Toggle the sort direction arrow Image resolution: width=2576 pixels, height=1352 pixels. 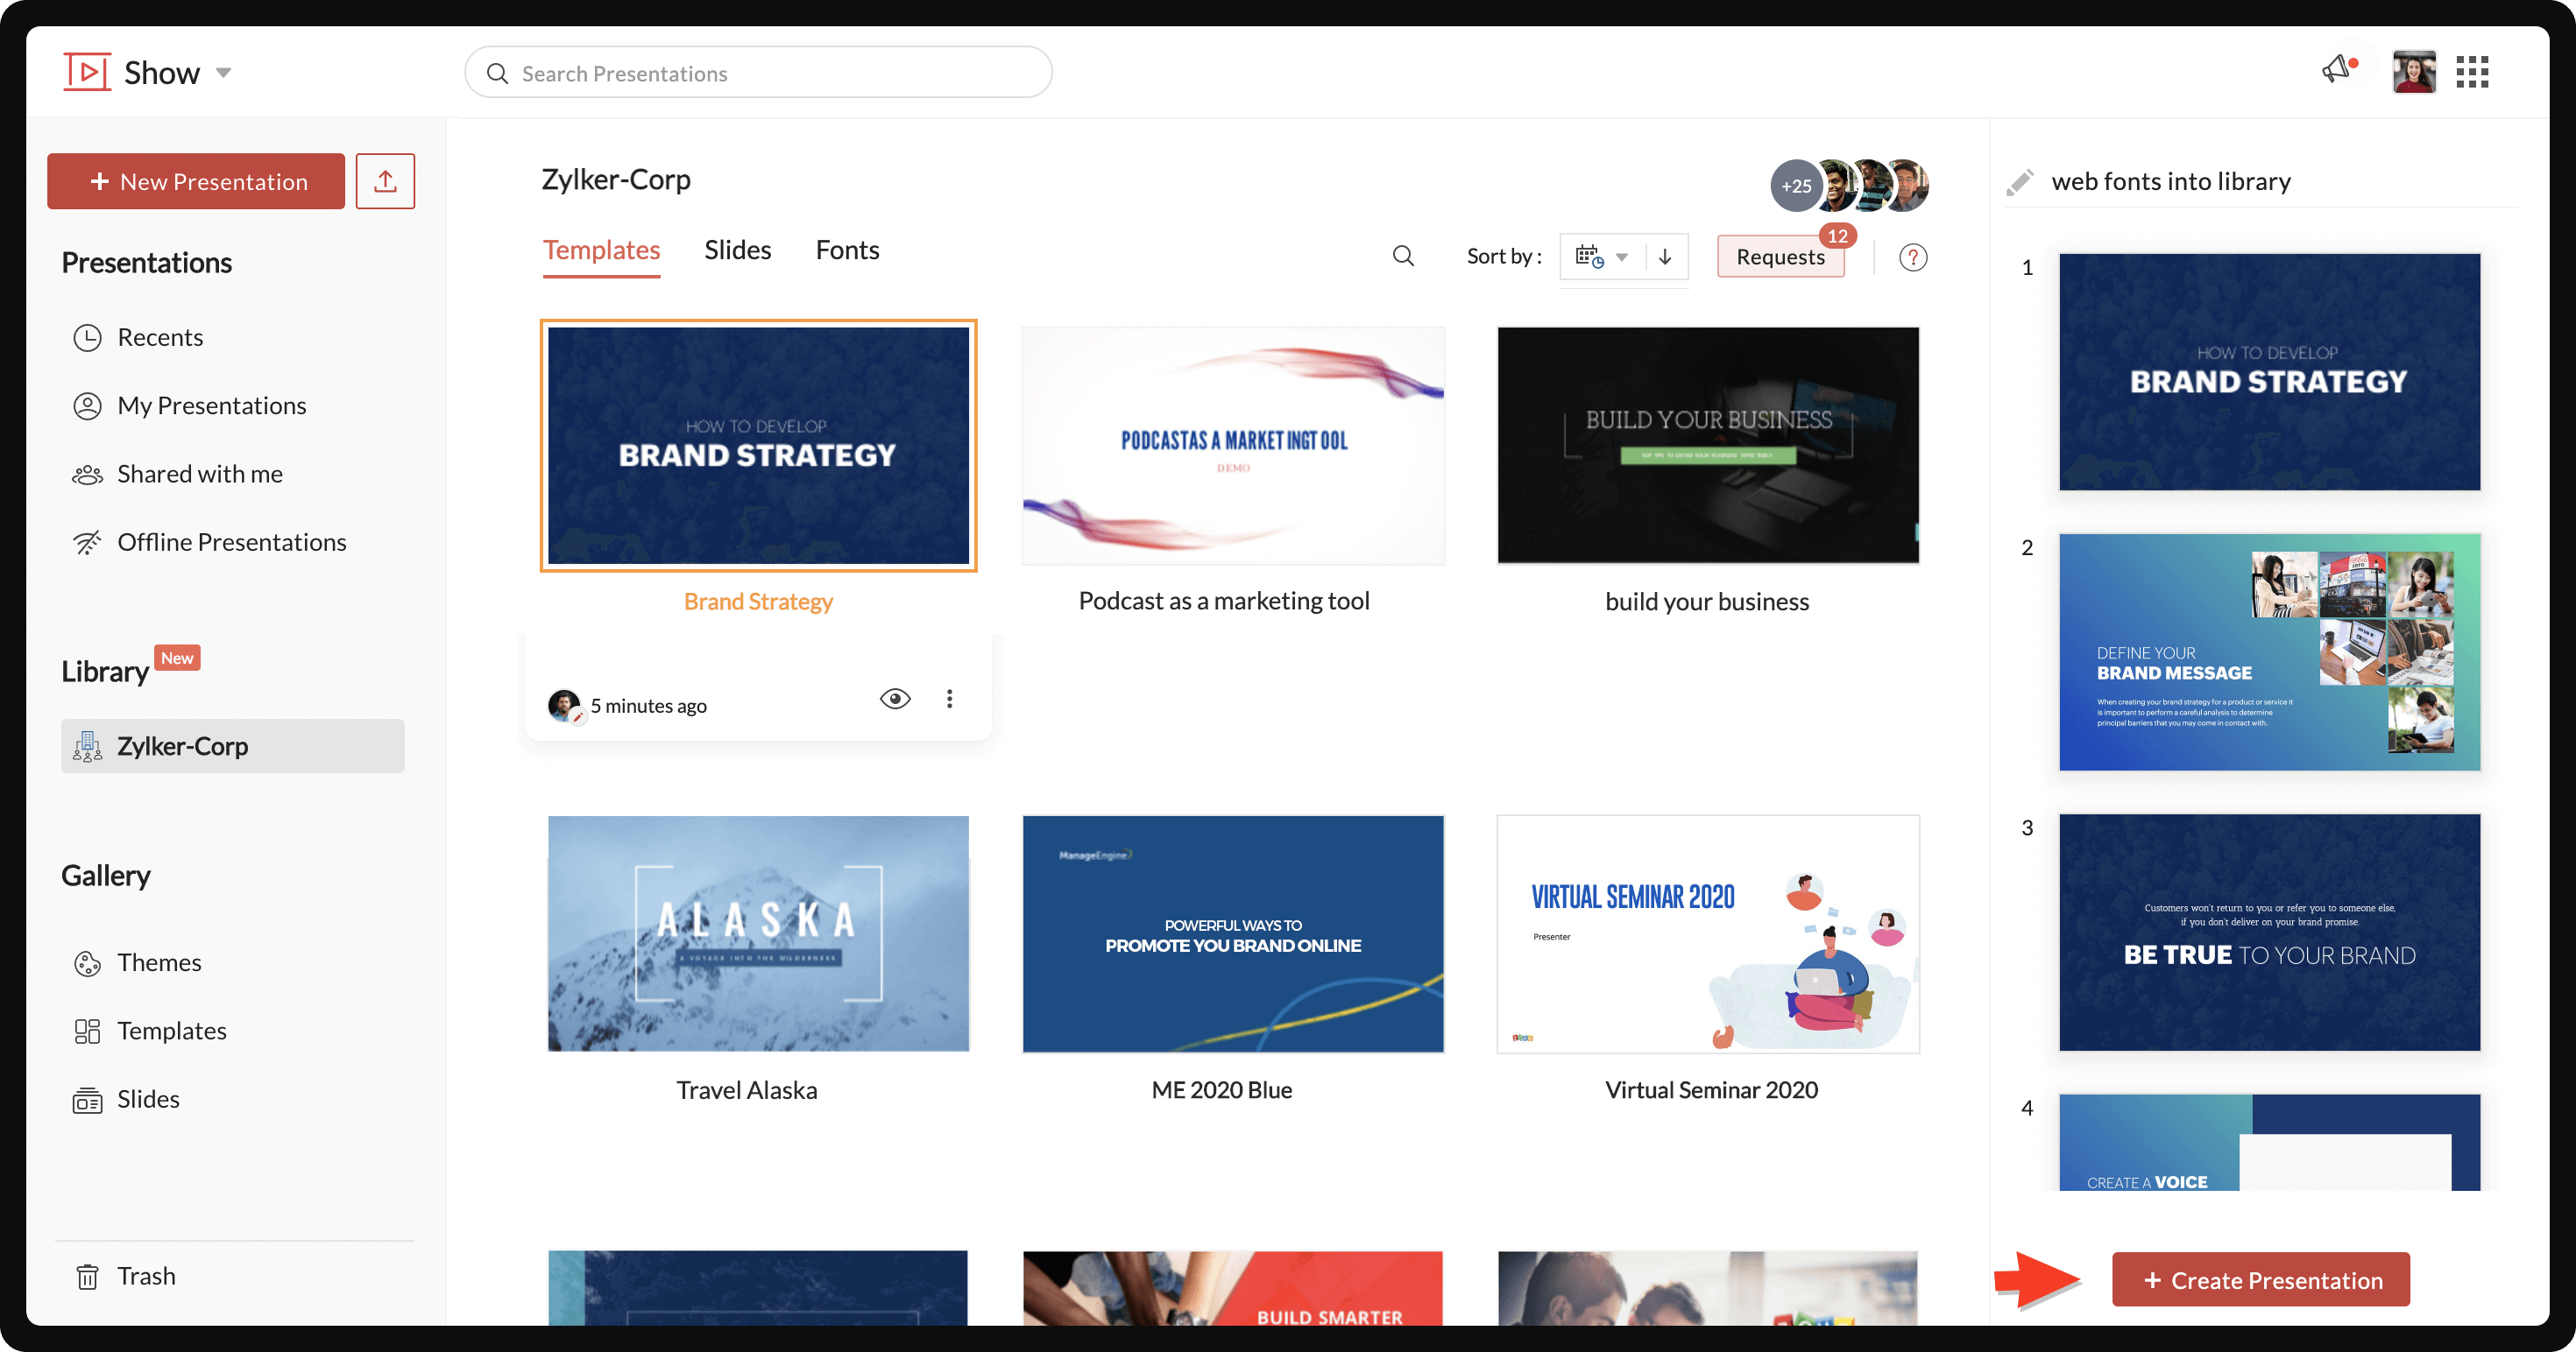(x=1665, y=257)
